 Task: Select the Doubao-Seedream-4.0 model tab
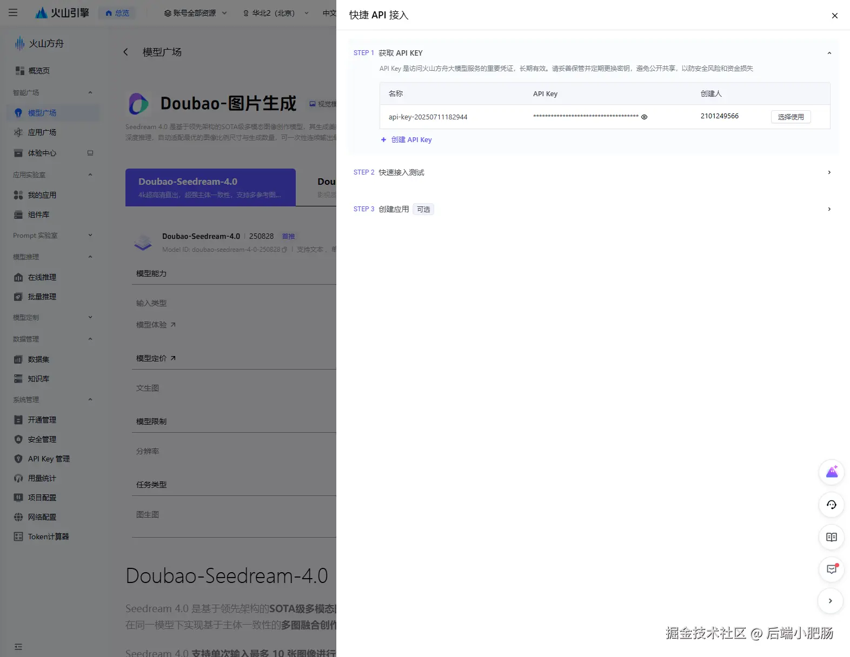point(210,187)
